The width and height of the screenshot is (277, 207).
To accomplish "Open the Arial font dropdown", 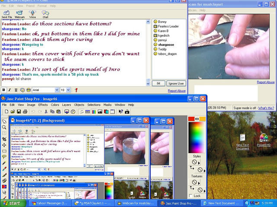I will tap(57, 90).
